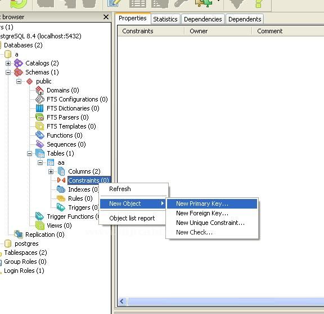324x314 pixels.
Task: Click the green Refresh toolbar icon
Action: pyautogui.click(x=19, y=3)
